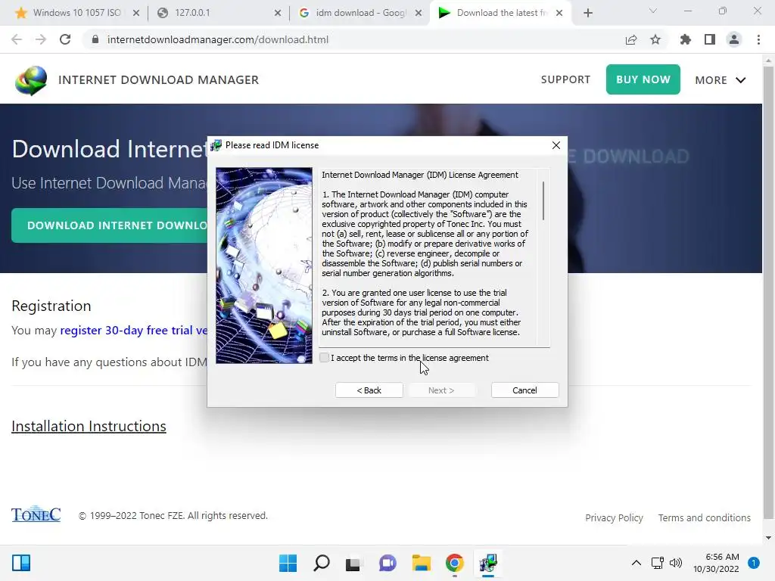Close the 127.0.0.1 tab

pyautogui.click(x=278, y=13)
